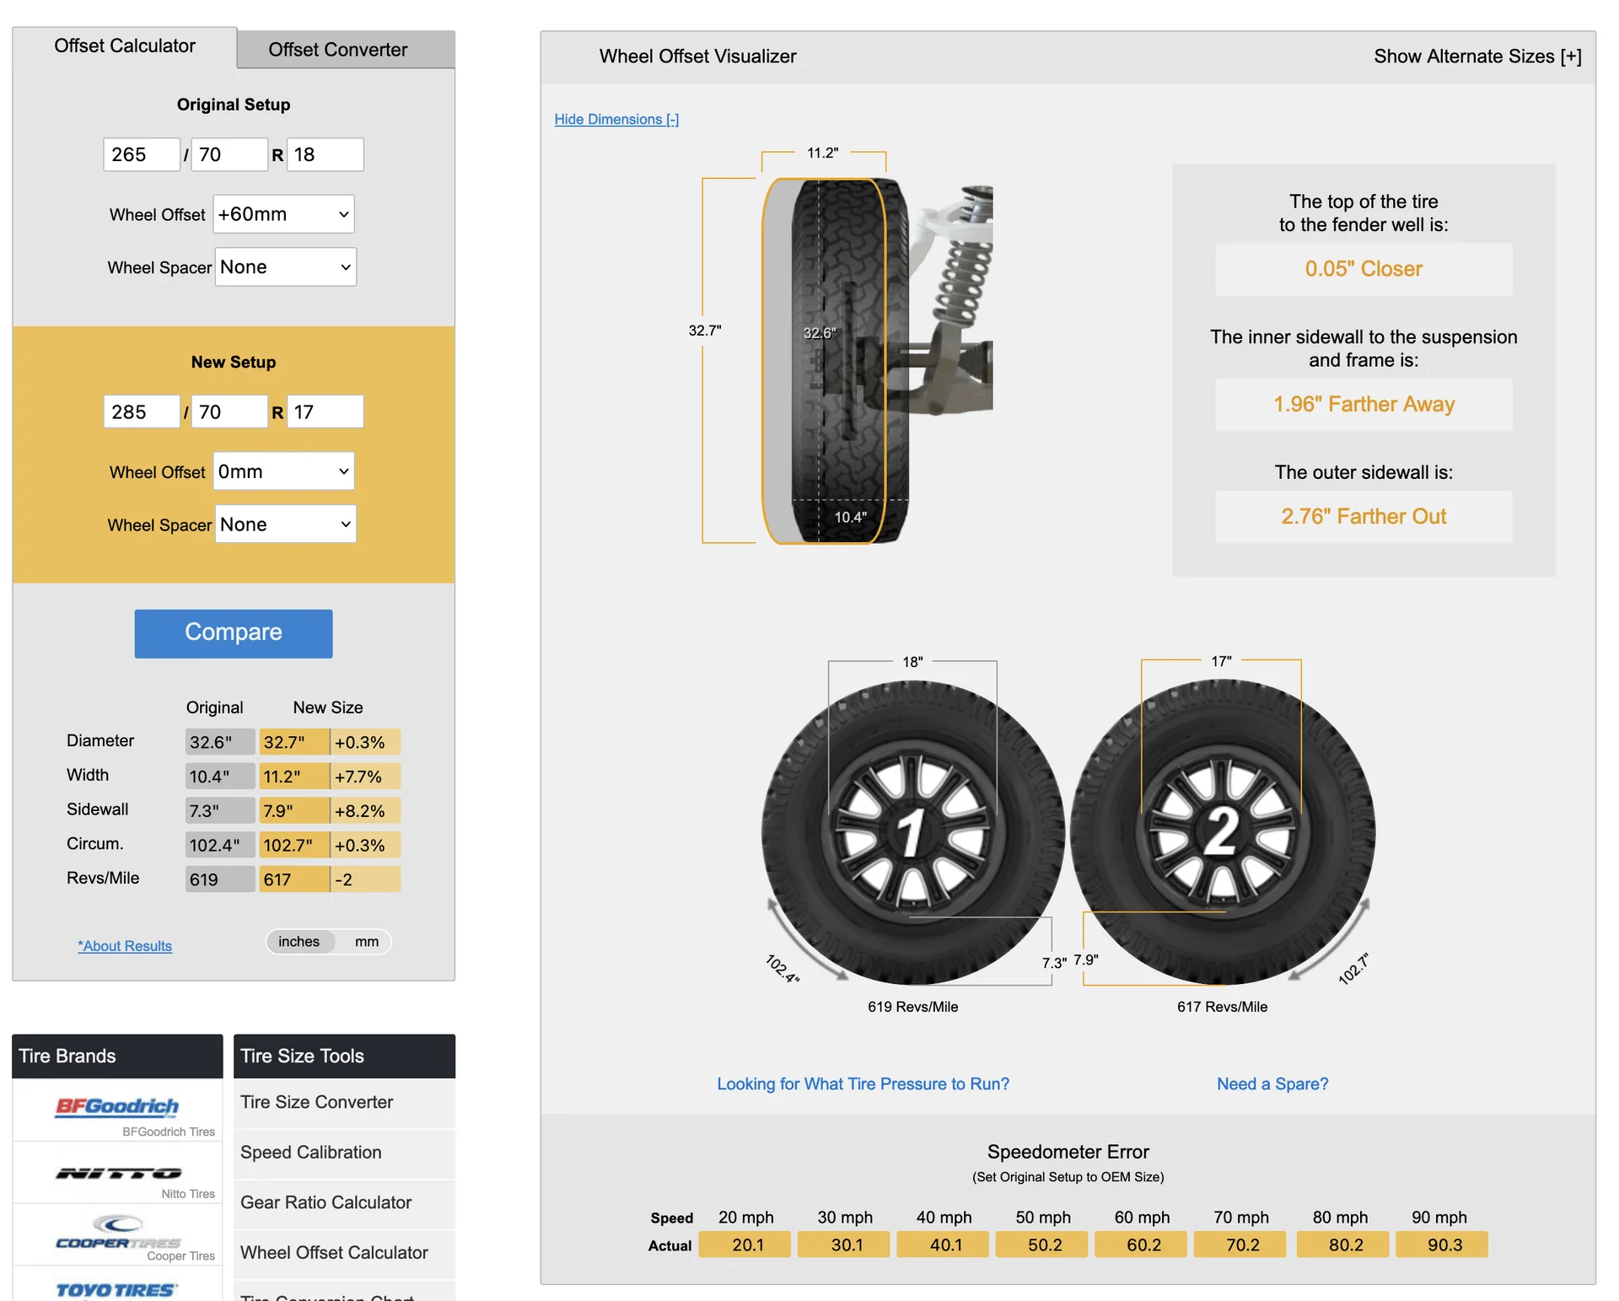Open the About Results link
The width and height of the screenshot is (1619, 1301).
125,946
